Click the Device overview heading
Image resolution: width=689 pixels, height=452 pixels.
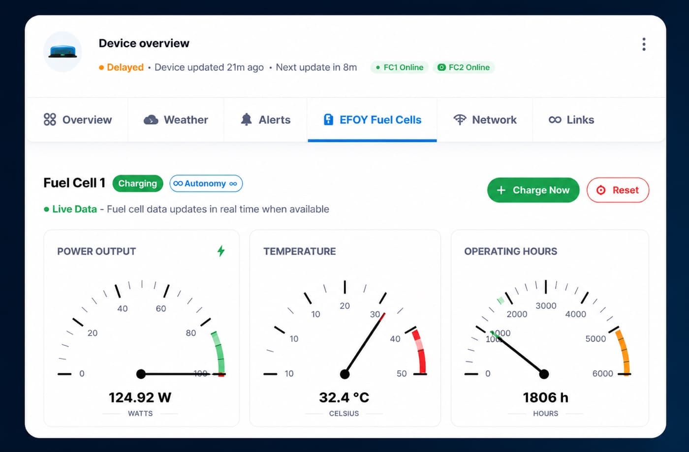pos(144,43)
